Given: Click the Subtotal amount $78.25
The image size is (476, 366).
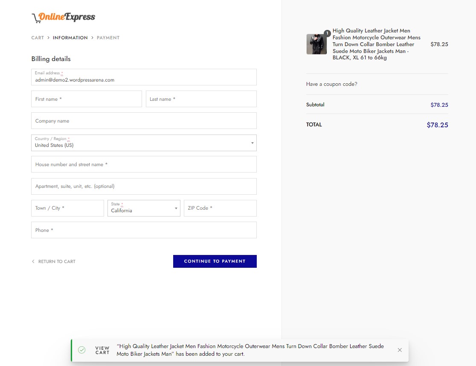Looking at the screenshot, I should 439,105.
